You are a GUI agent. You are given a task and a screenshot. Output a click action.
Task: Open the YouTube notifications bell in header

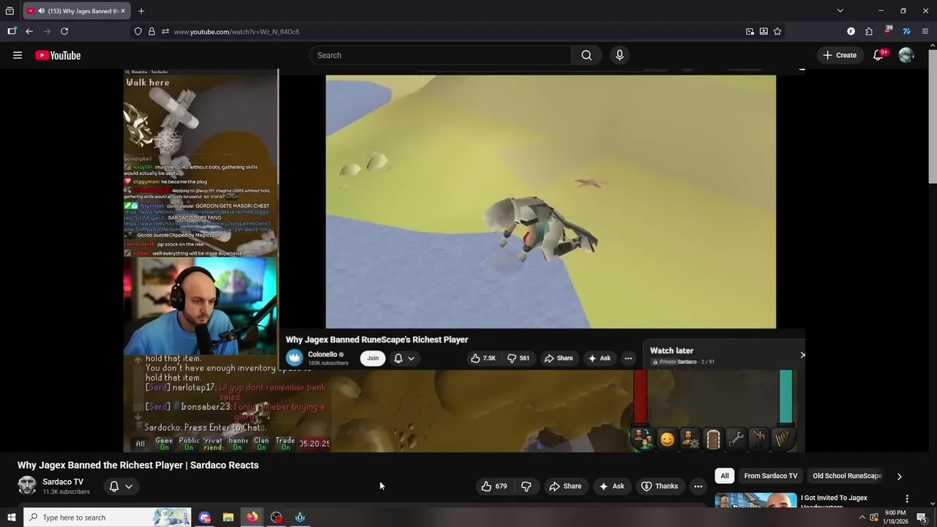[x=878, y=55]
